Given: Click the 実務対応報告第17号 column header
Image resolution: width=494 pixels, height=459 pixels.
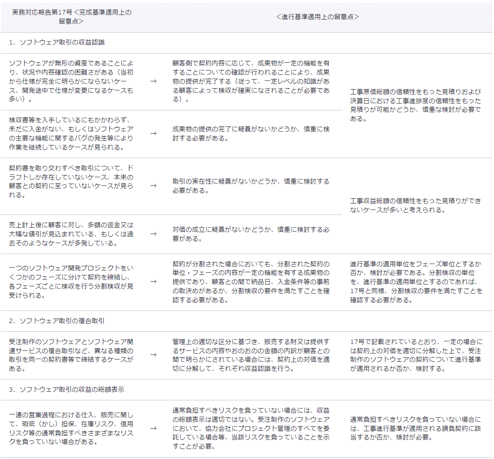Looking at the screenshot, I should 71,17.
